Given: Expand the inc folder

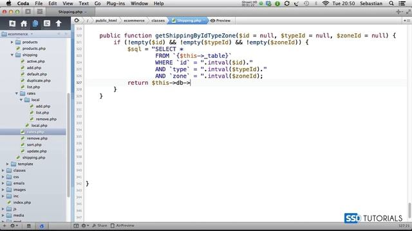Looking at the screenshot, I should [x=3, y=196].
